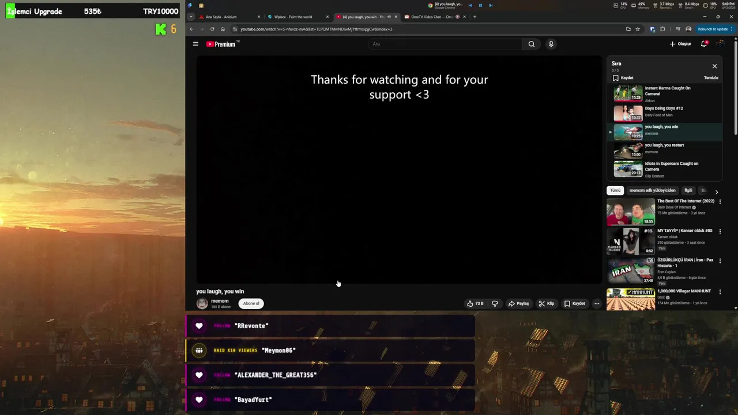
Task: Close the Sıra queue panel
Action: coord(714,66)
